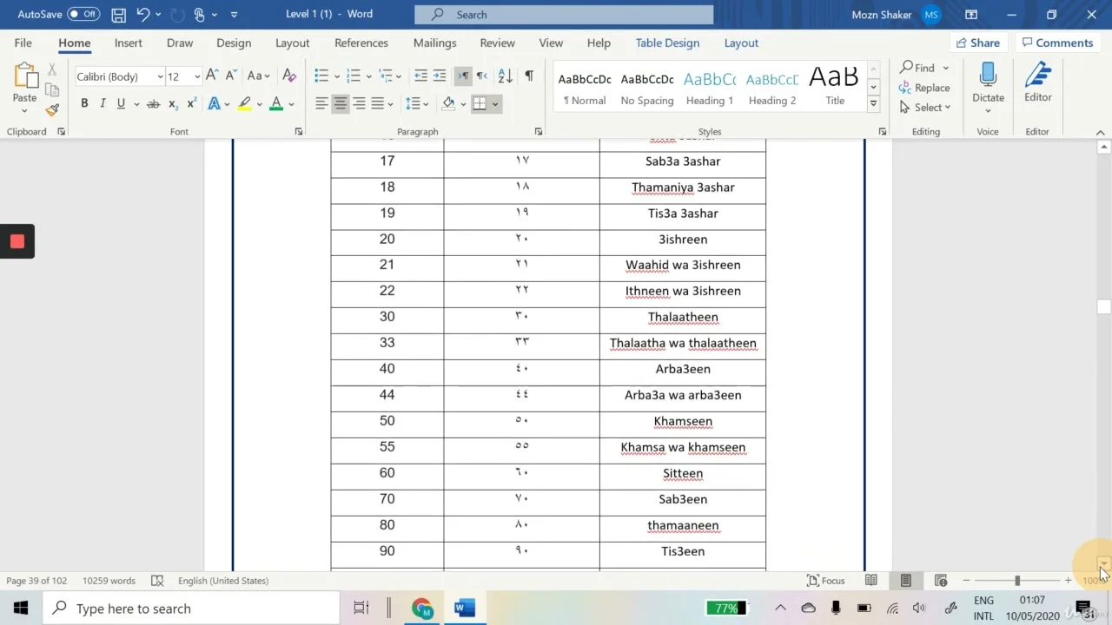Switch to Read Mode view
The width and height of the screenshot is (1112, 625).
(x=870, y=581)
